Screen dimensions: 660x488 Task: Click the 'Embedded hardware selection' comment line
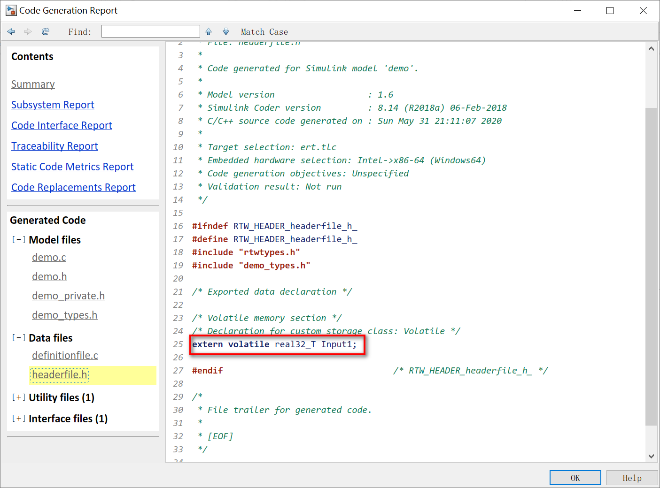click(342, 160)
